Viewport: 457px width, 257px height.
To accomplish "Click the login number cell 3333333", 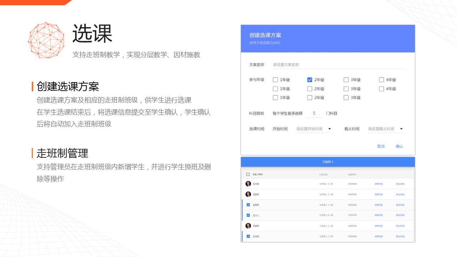I will click(x=352, y=215).
